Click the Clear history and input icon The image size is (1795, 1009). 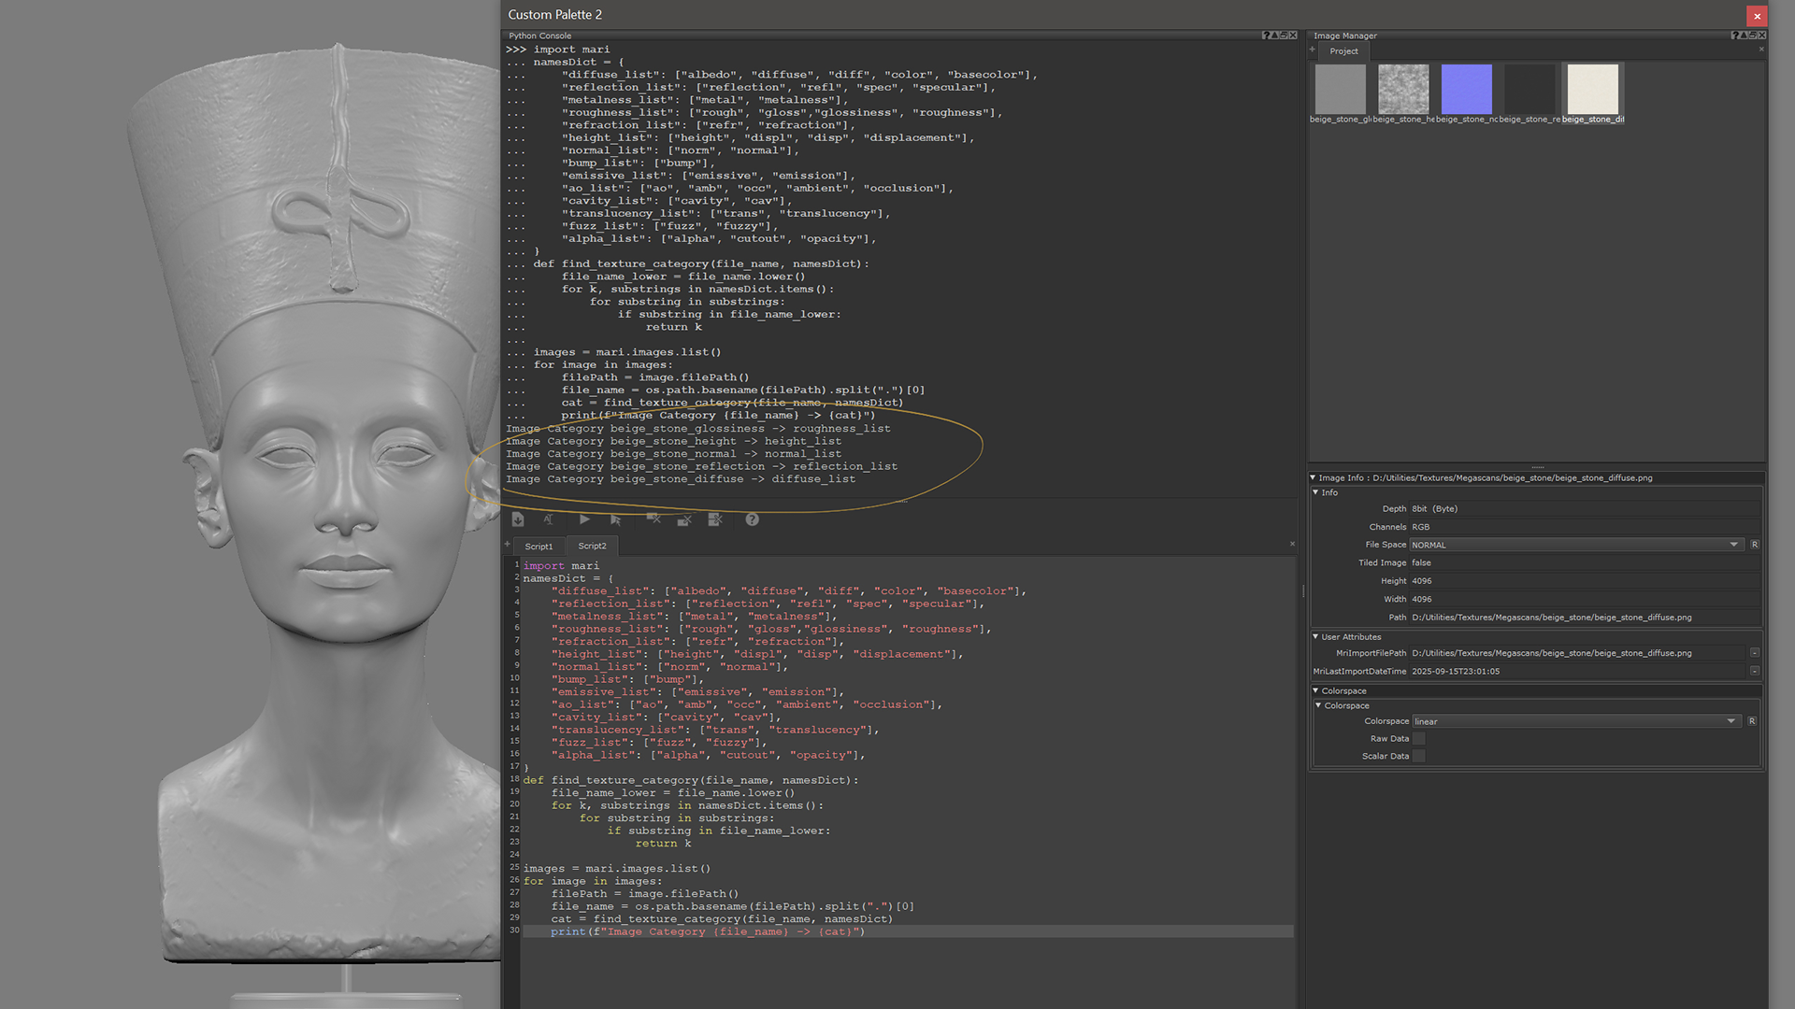pos(715,519)
